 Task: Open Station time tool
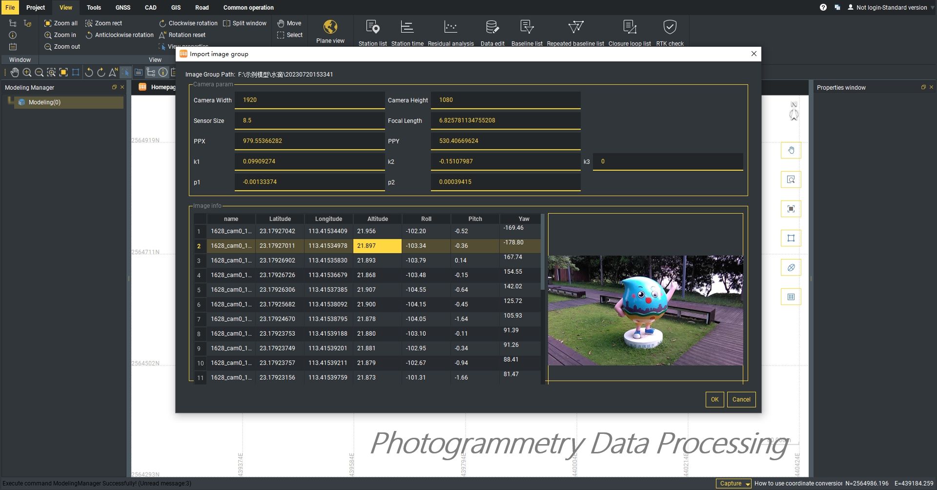click(407, 33)
